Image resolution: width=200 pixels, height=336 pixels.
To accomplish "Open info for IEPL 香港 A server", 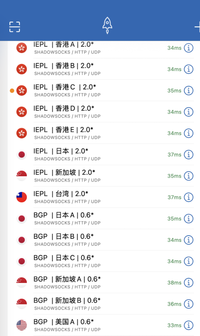I will click(x=189, y=48).
